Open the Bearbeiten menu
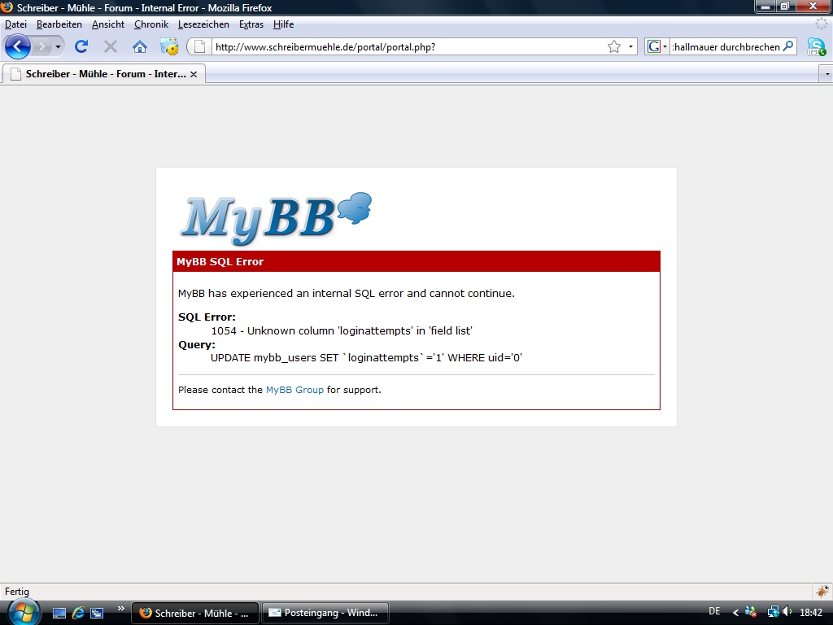833x625 pixels. (59, 24)
